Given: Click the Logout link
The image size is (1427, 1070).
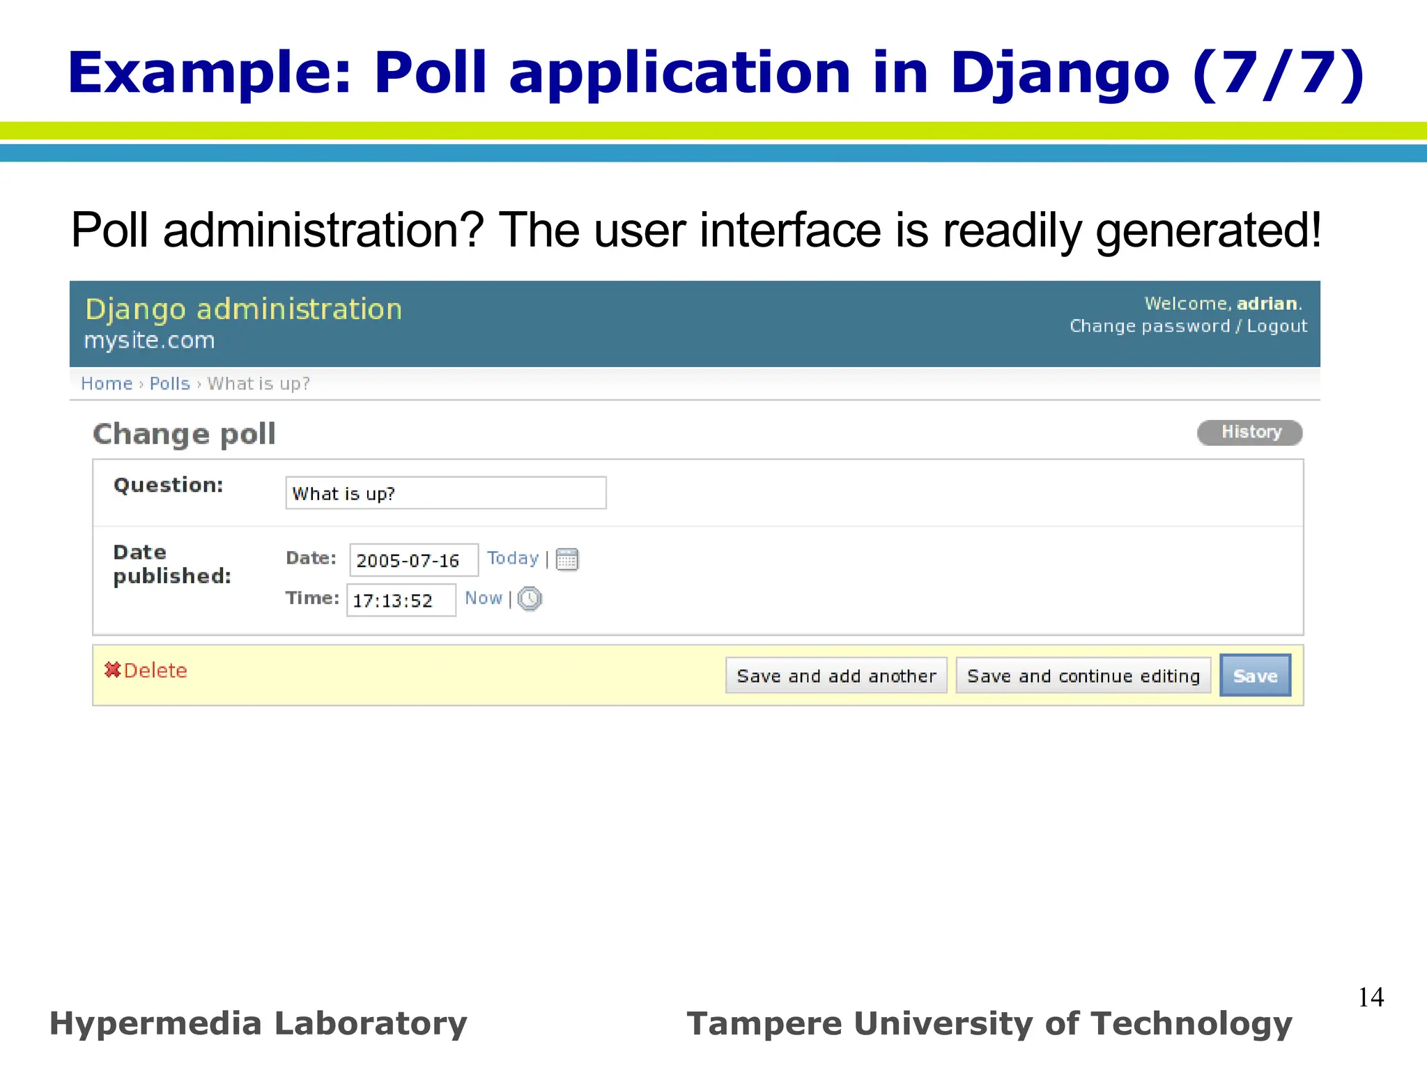Looking at the screenshot, I should point(1276,326).
